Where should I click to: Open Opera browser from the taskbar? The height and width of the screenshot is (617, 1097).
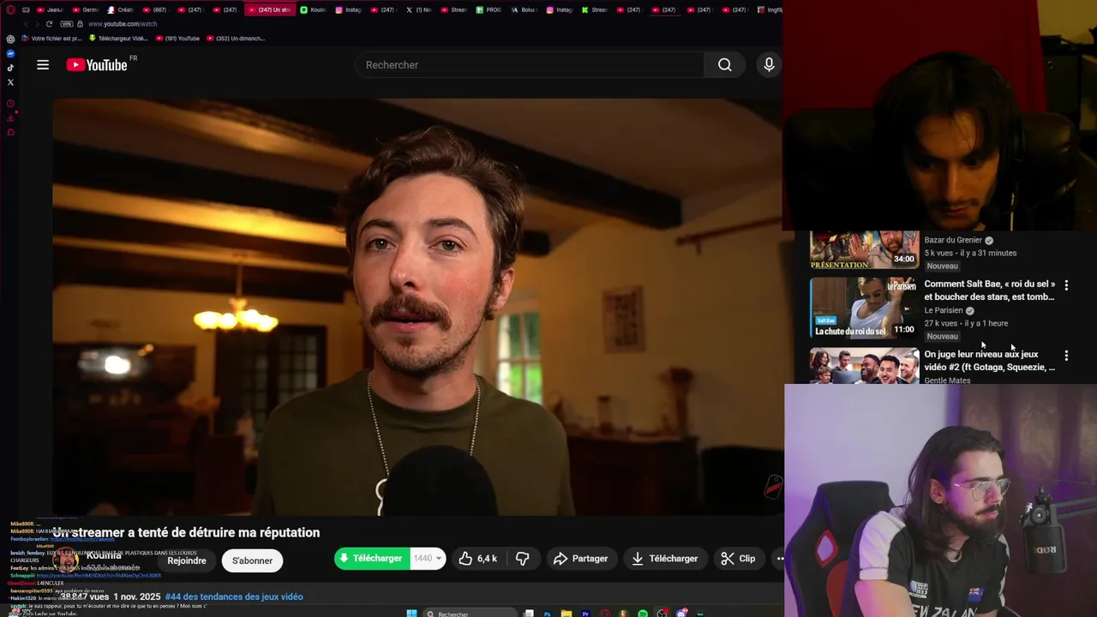coord(605,614)
